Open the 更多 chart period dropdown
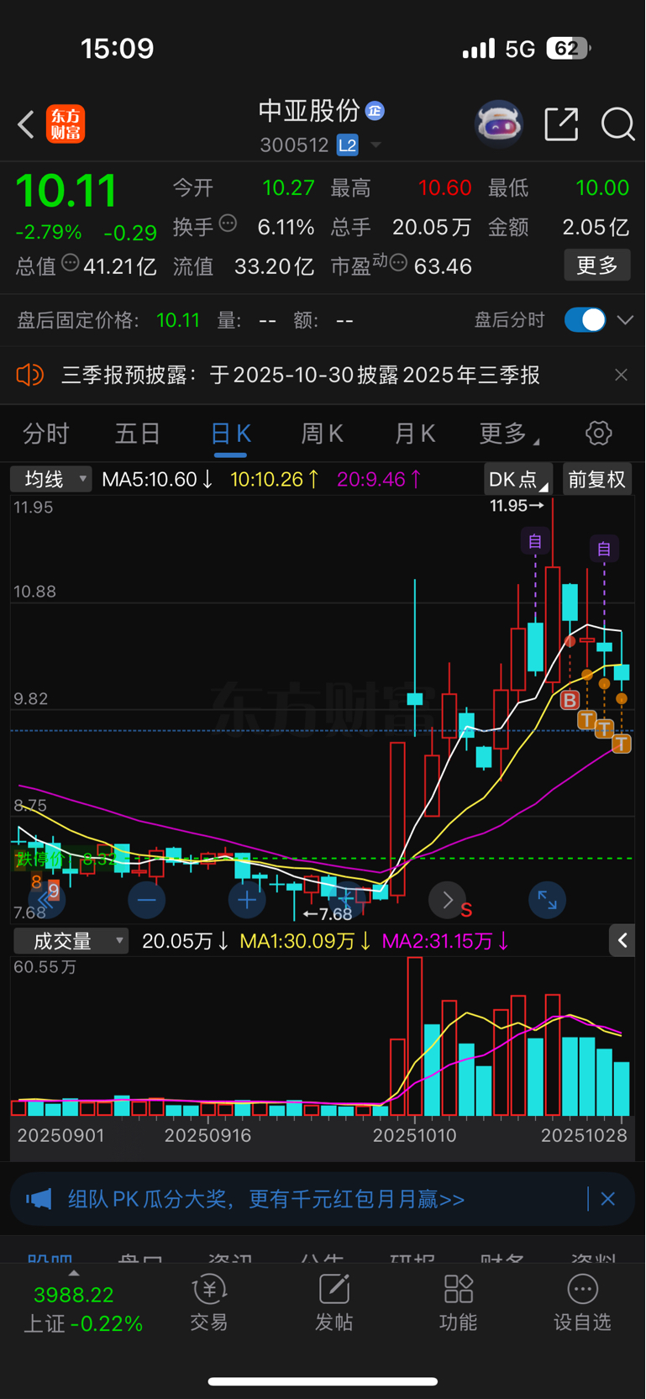The width and height of the screenshot is (646, 1399). 508,434
